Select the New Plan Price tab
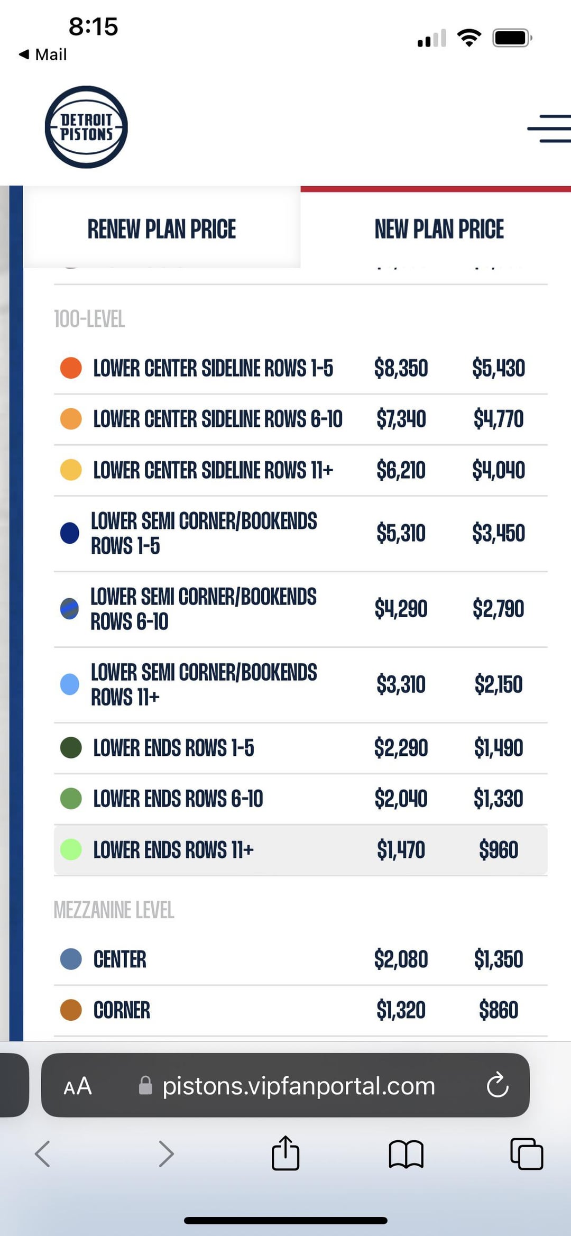The width and height of the screenshot is (571, 1236). 439,229
